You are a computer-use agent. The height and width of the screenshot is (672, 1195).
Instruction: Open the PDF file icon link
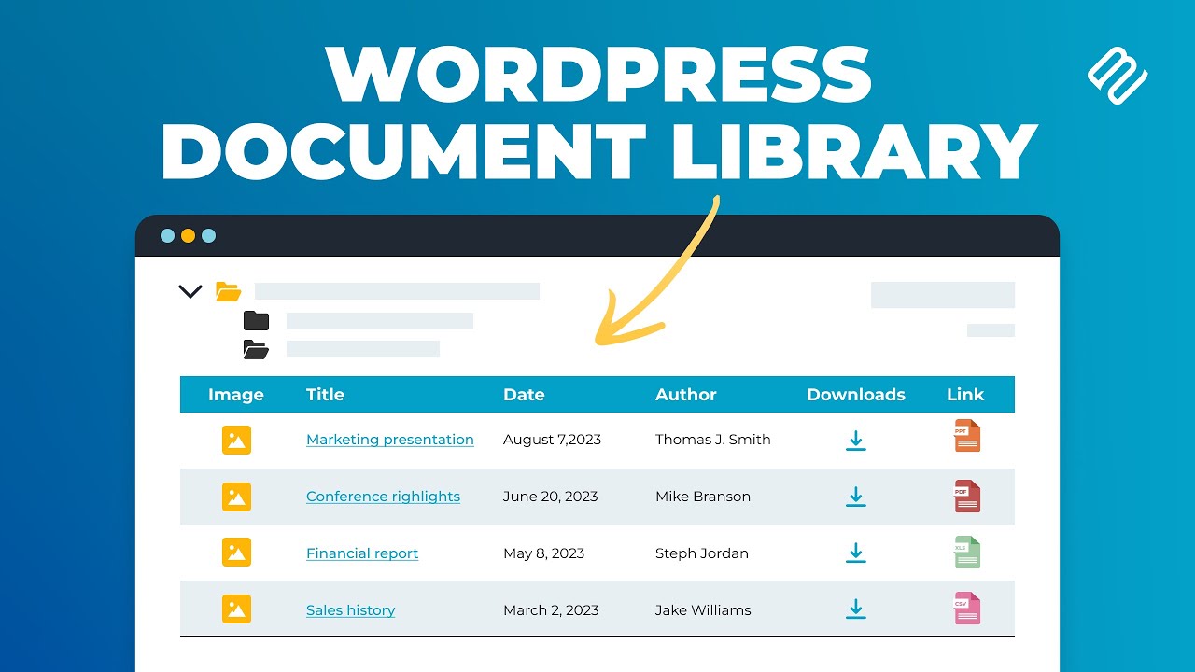pyautogui.click(x=967, y=496)
